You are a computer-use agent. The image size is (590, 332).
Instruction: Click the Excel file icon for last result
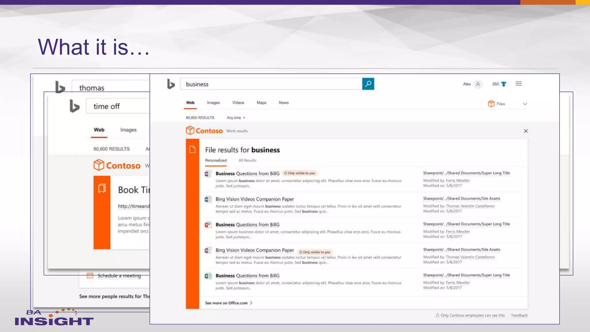point(208,276)
